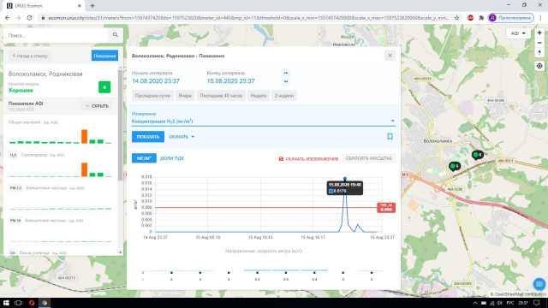Image resolution: width=548 pixels, height=308 pixels.
Task: Close the Показания dialog with X
Action: point(390,56)
